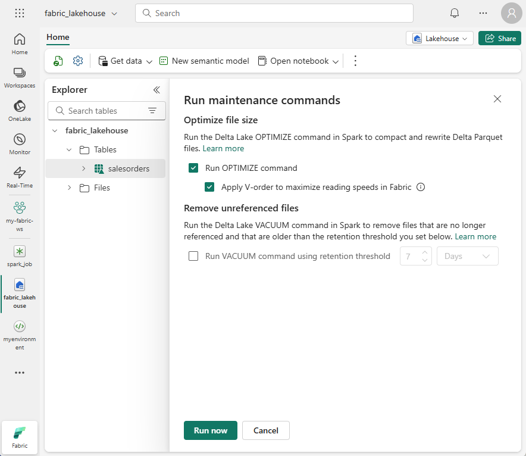Open OneLake in left navigation
This screenshot has height=456, width=526.
(x=20, y=111)
